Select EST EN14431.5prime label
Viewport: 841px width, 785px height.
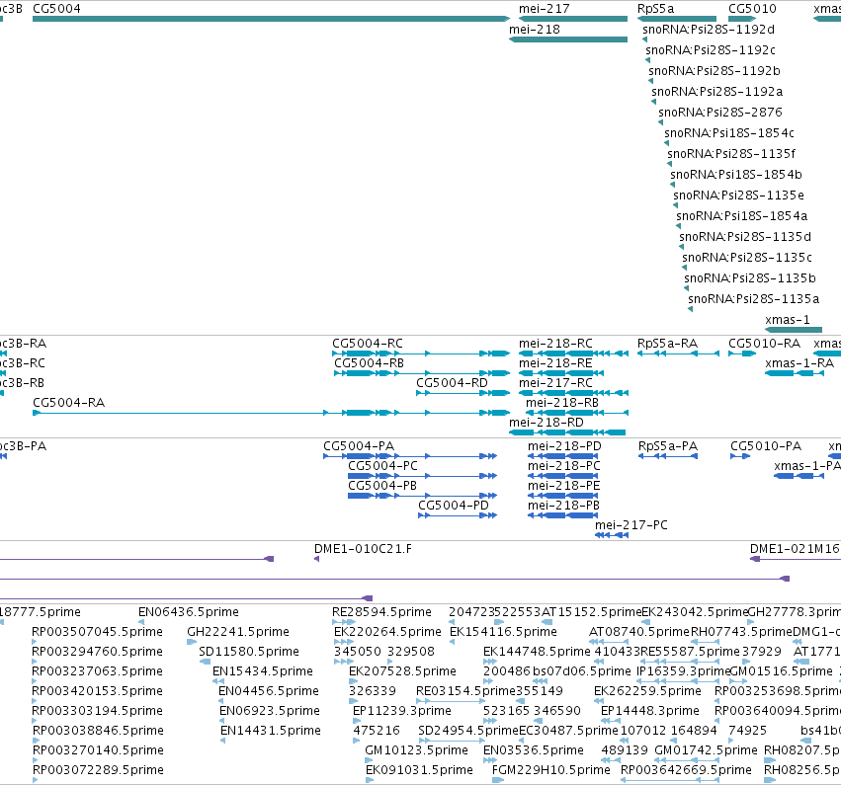[x=271, y=731]
